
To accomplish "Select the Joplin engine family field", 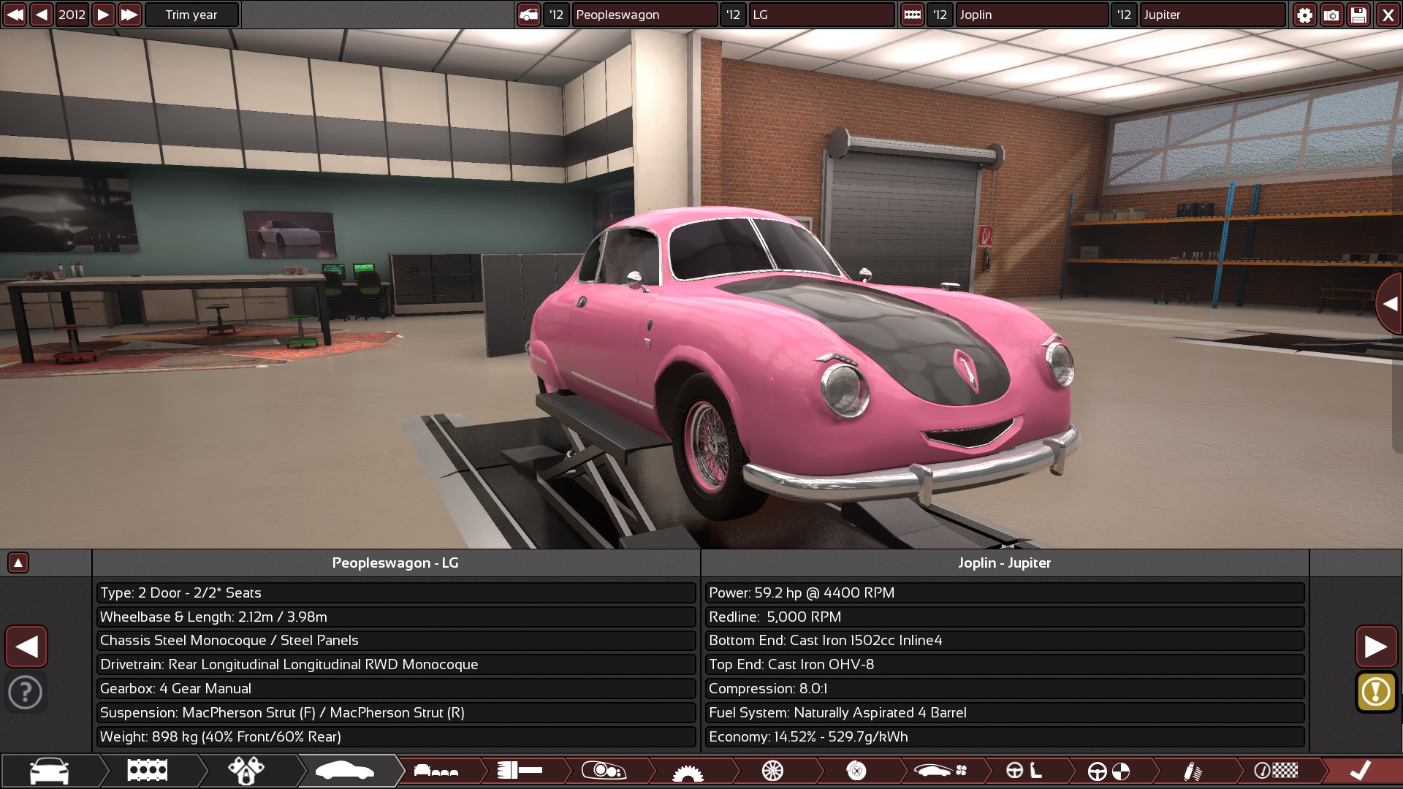I will click(1032, 15).
